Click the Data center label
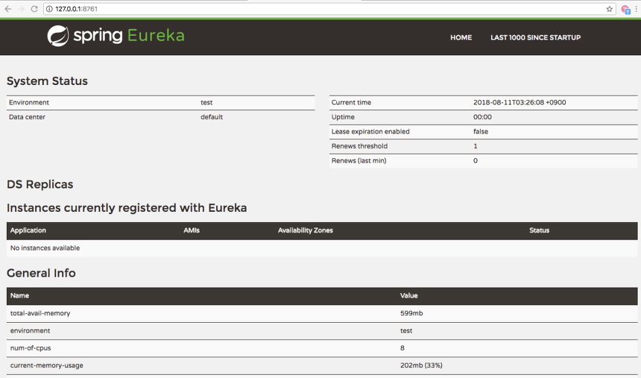This screenshot has height=378, width=641. (x=27, y=117)
